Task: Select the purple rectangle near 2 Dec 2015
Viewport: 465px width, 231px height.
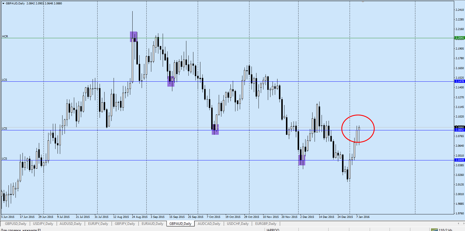Action: (302, 160)
